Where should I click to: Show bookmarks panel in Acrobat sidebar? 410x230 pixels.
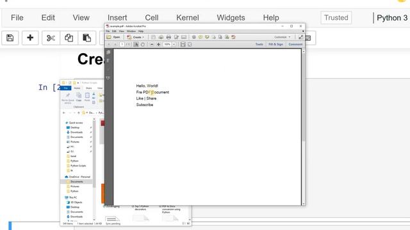pyautogui.click(x=108, y=61)
